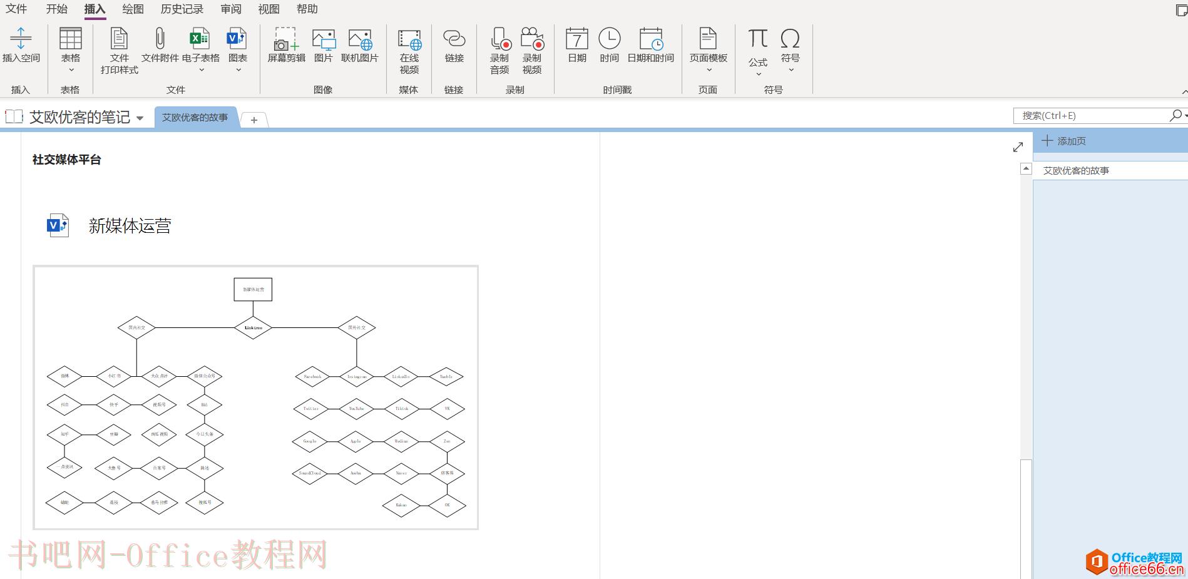This screenshot has width=1188, height=579.
Task: Expand the Diagram dropdown arrow
Action: click(x=238, y=70)
